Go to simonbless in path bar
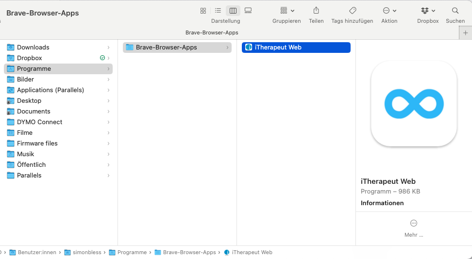This screenshot has width=472, height=259. 83,252
